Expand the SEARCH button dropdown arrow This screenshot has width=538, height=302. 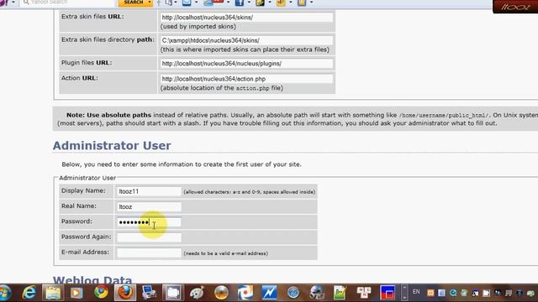[x=150, y=3]
